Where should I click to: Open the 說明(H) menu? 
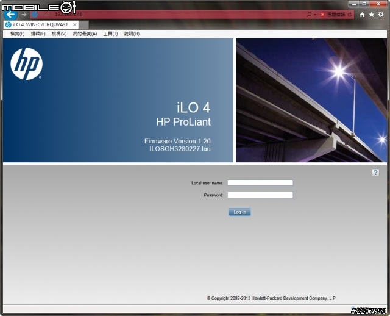132,34
